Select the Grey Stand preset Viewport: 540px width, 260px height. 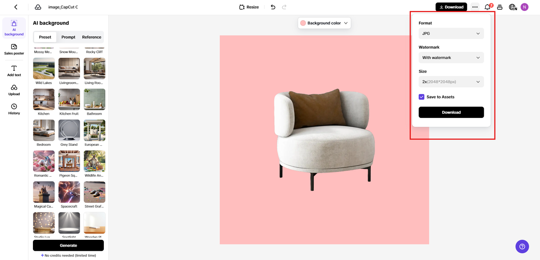[69, 130]
